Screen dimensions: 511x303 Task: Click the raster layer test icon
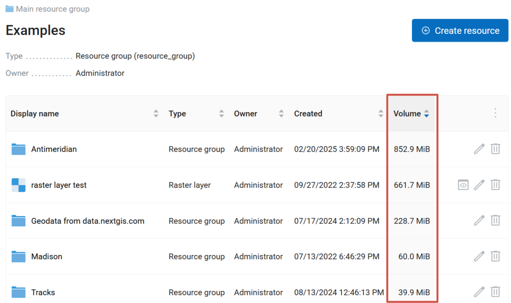coord(18,185)
